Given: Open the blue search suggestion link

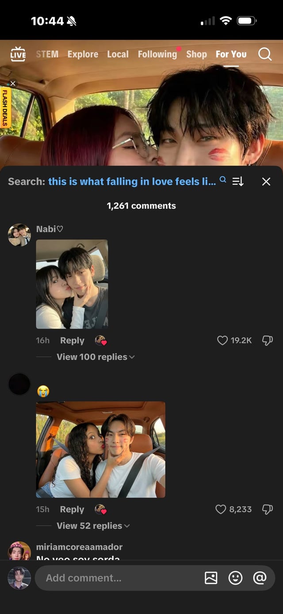Looking at the screenshot, I should point(132,181).
